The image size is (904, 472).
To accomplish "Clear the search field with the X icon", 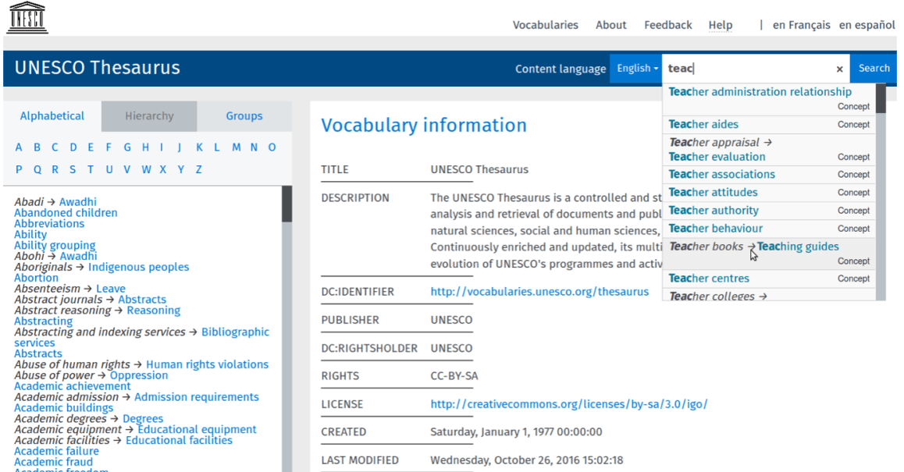I will point(839,69).
